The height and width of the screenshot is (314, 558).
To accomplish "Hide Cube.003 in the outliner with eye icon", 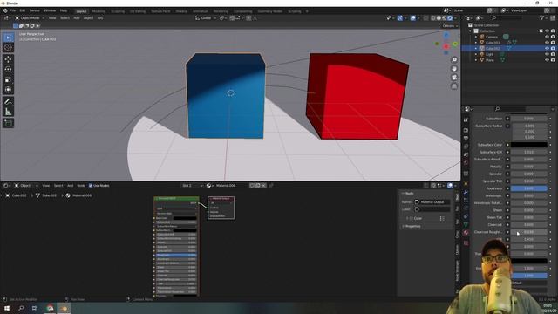I will coord(547,43).
